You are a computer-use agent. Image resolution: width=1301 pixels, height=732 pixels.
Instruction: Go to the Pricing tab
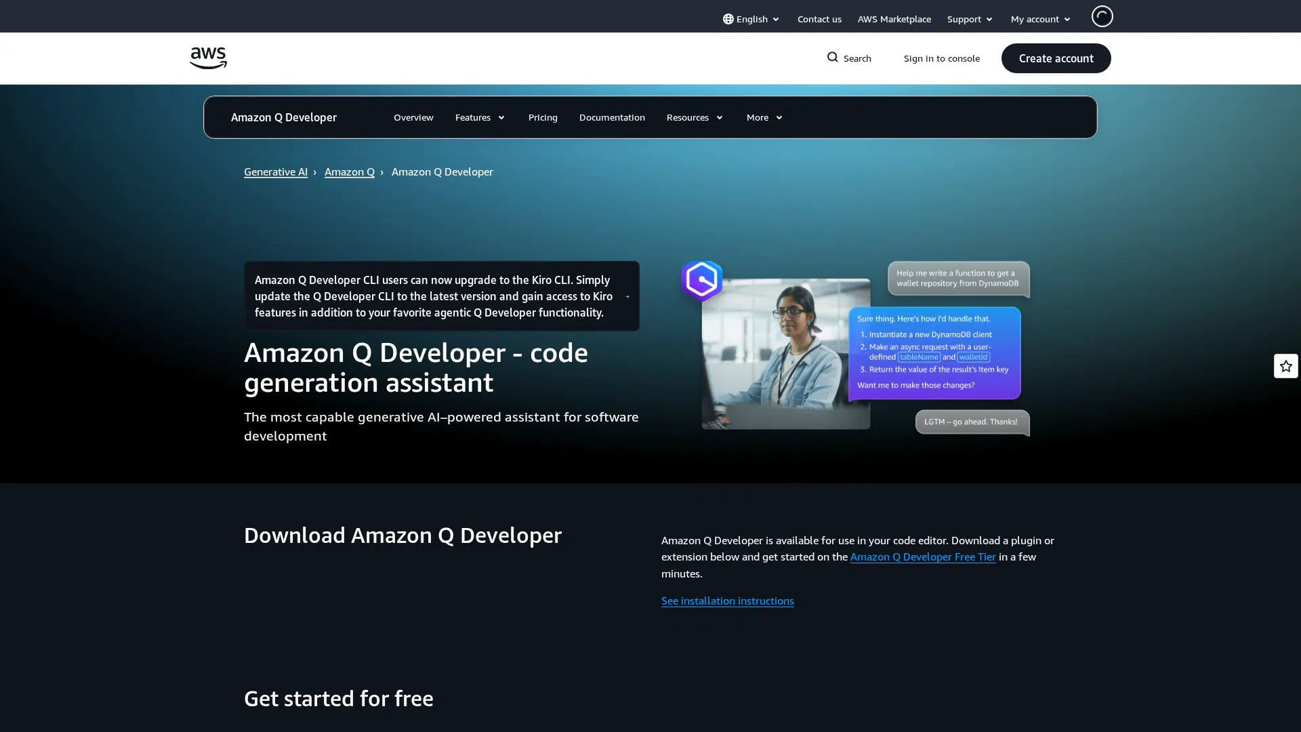click(x=543, y=117)
